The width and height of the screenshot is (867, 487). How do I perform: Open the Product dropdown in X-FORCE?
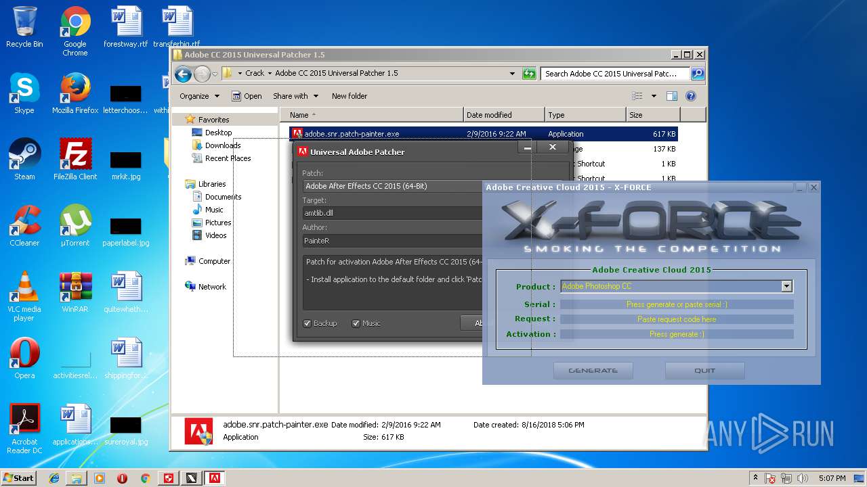pos(786,286)
